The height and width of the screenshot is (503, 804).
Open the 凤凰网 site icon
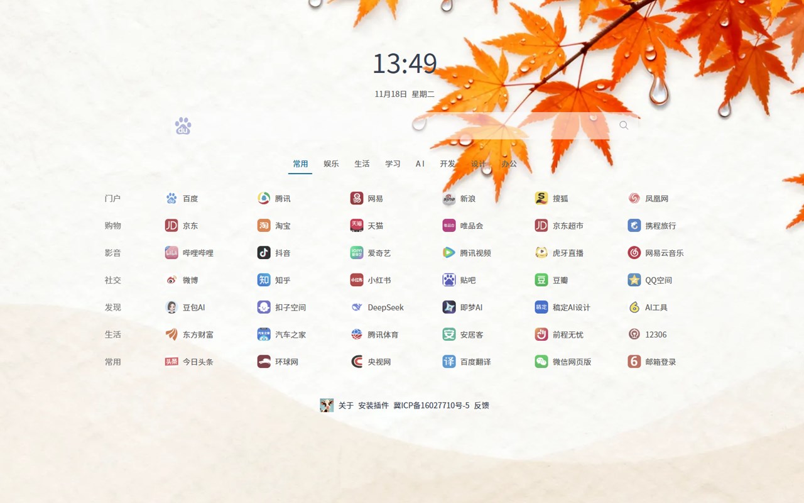[x=634, y=198]
